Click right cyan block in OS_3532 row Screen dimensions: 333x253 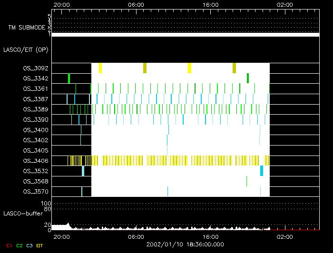point(262,171)
